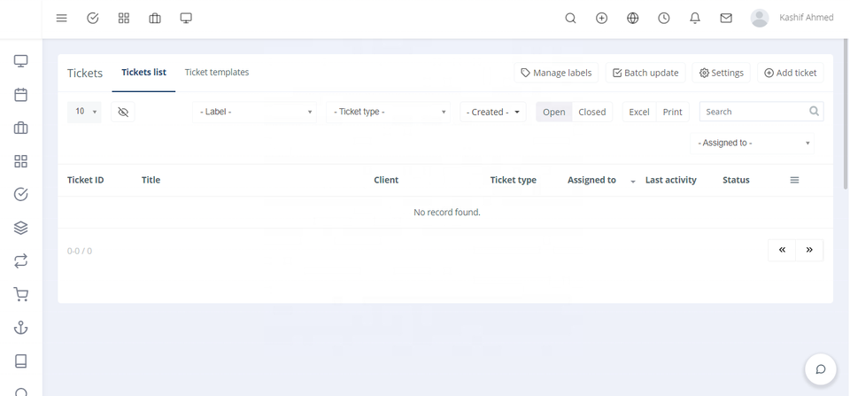
Task: Switch to Closed tickets filter
Action: click(591, 113)
